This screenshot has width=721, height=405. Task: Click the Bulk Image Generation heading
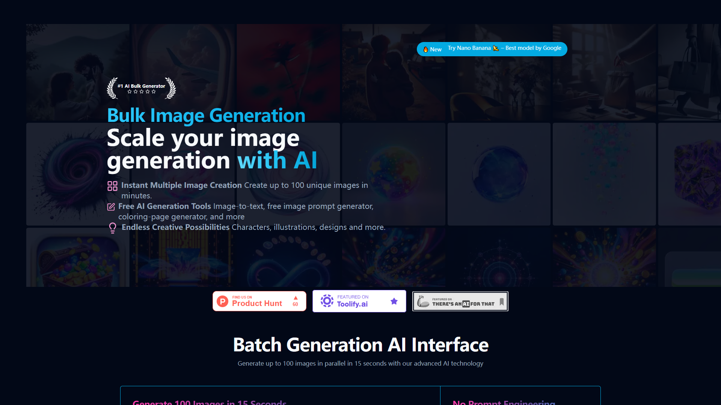[206, 115]
